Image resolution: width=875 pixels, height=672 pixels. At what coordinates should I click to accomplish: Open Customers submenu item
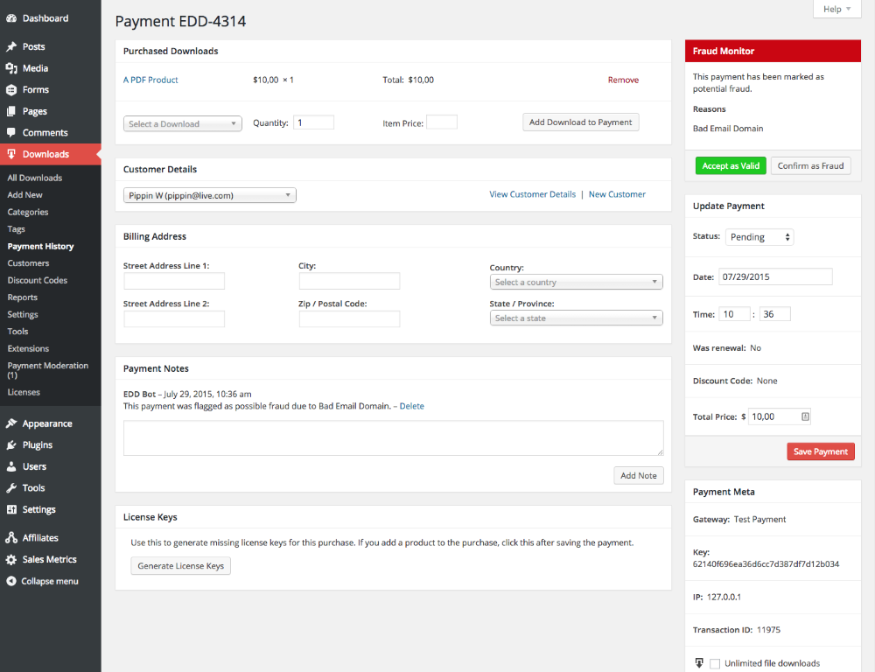(x=28, y=262)
